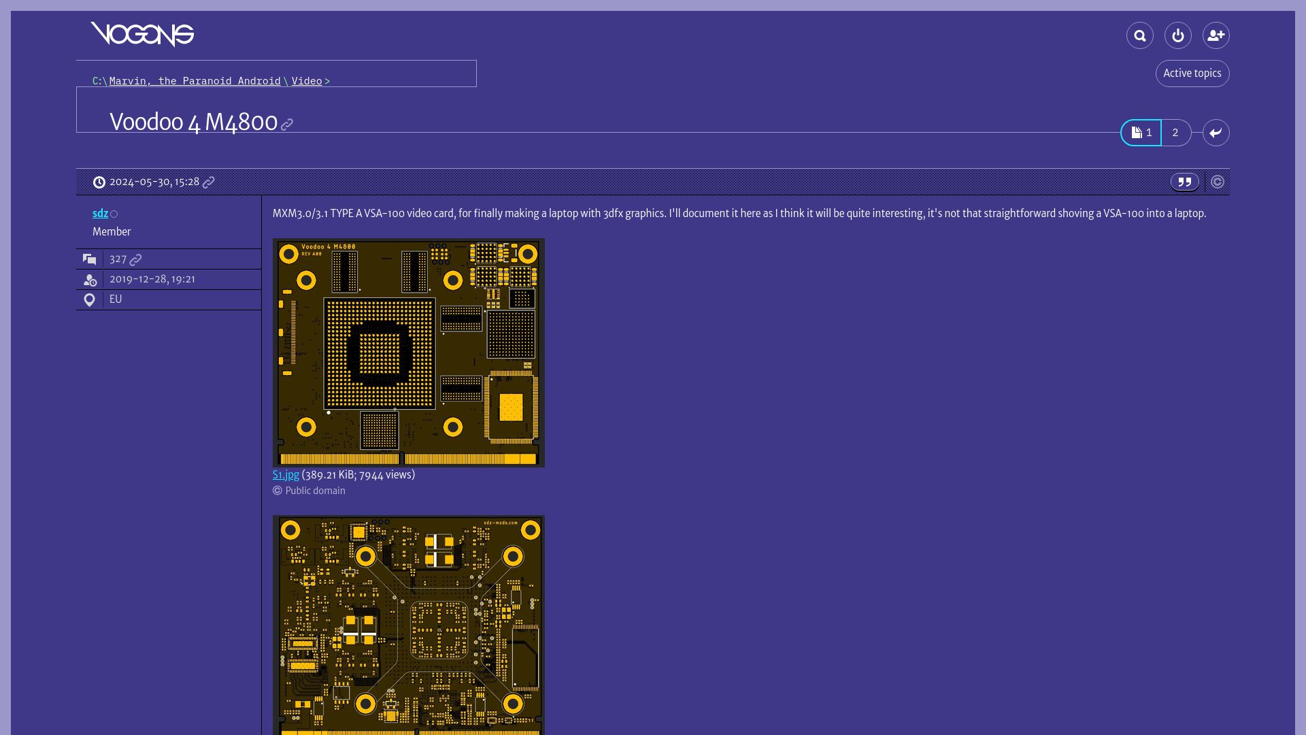The image size is (1306, 735).
Task: Go to Marvin, the Paranoid Android forum
Action: click(x=195, y=81)
